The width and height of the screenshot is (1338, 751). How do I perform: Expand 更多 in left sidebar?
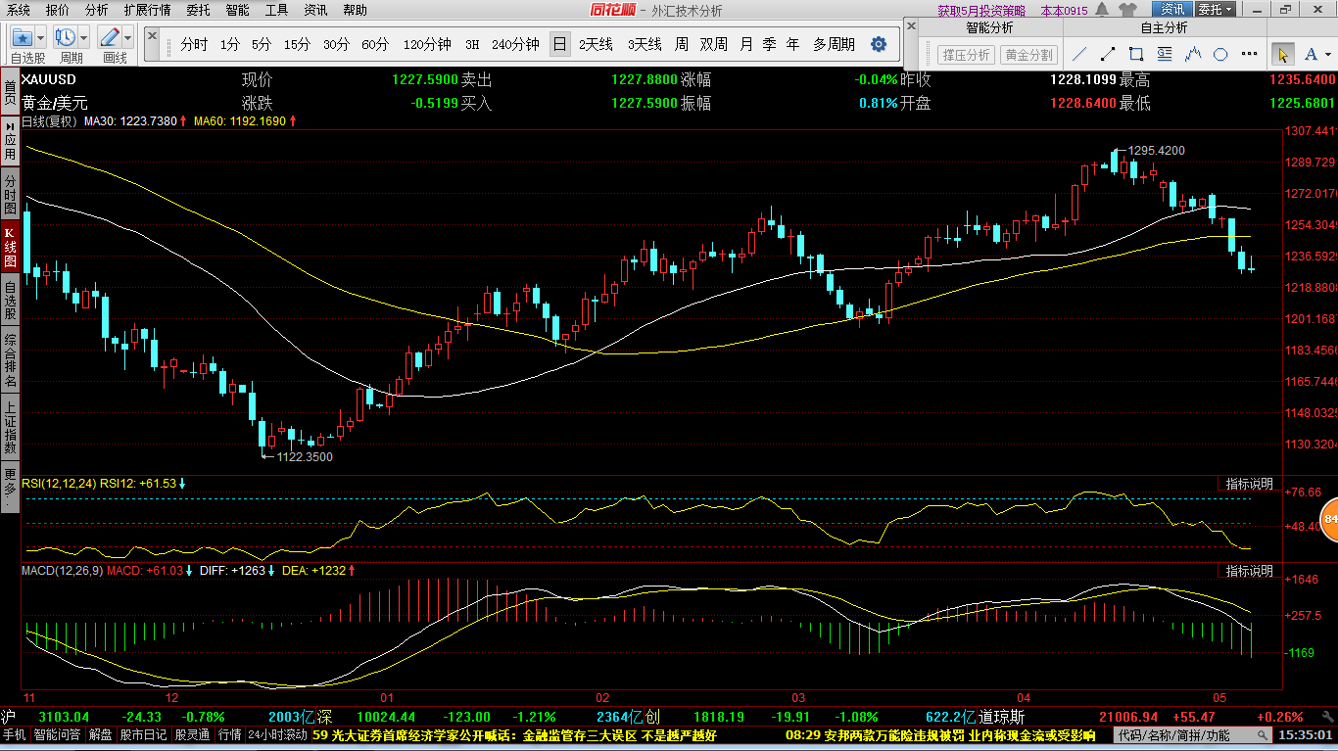[x=10, y=487]
